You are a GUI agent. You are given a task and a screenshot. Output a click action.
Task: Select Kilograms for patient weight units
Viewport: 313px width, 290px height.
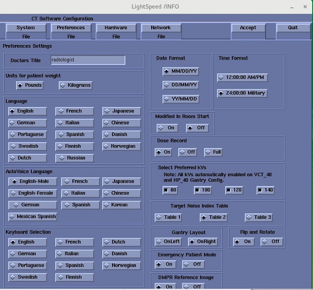click(x=76, y=85)
